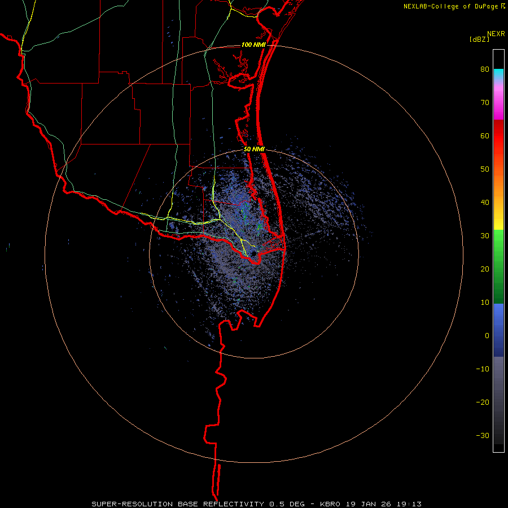The width and height of the screenshot is (508, 508).
Task: Click the 70 dBZ magenta scale section
Action: [x=498, y=103]
